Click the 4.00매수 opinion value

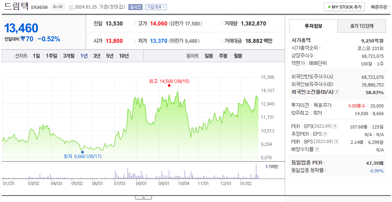tap(357, 106)
